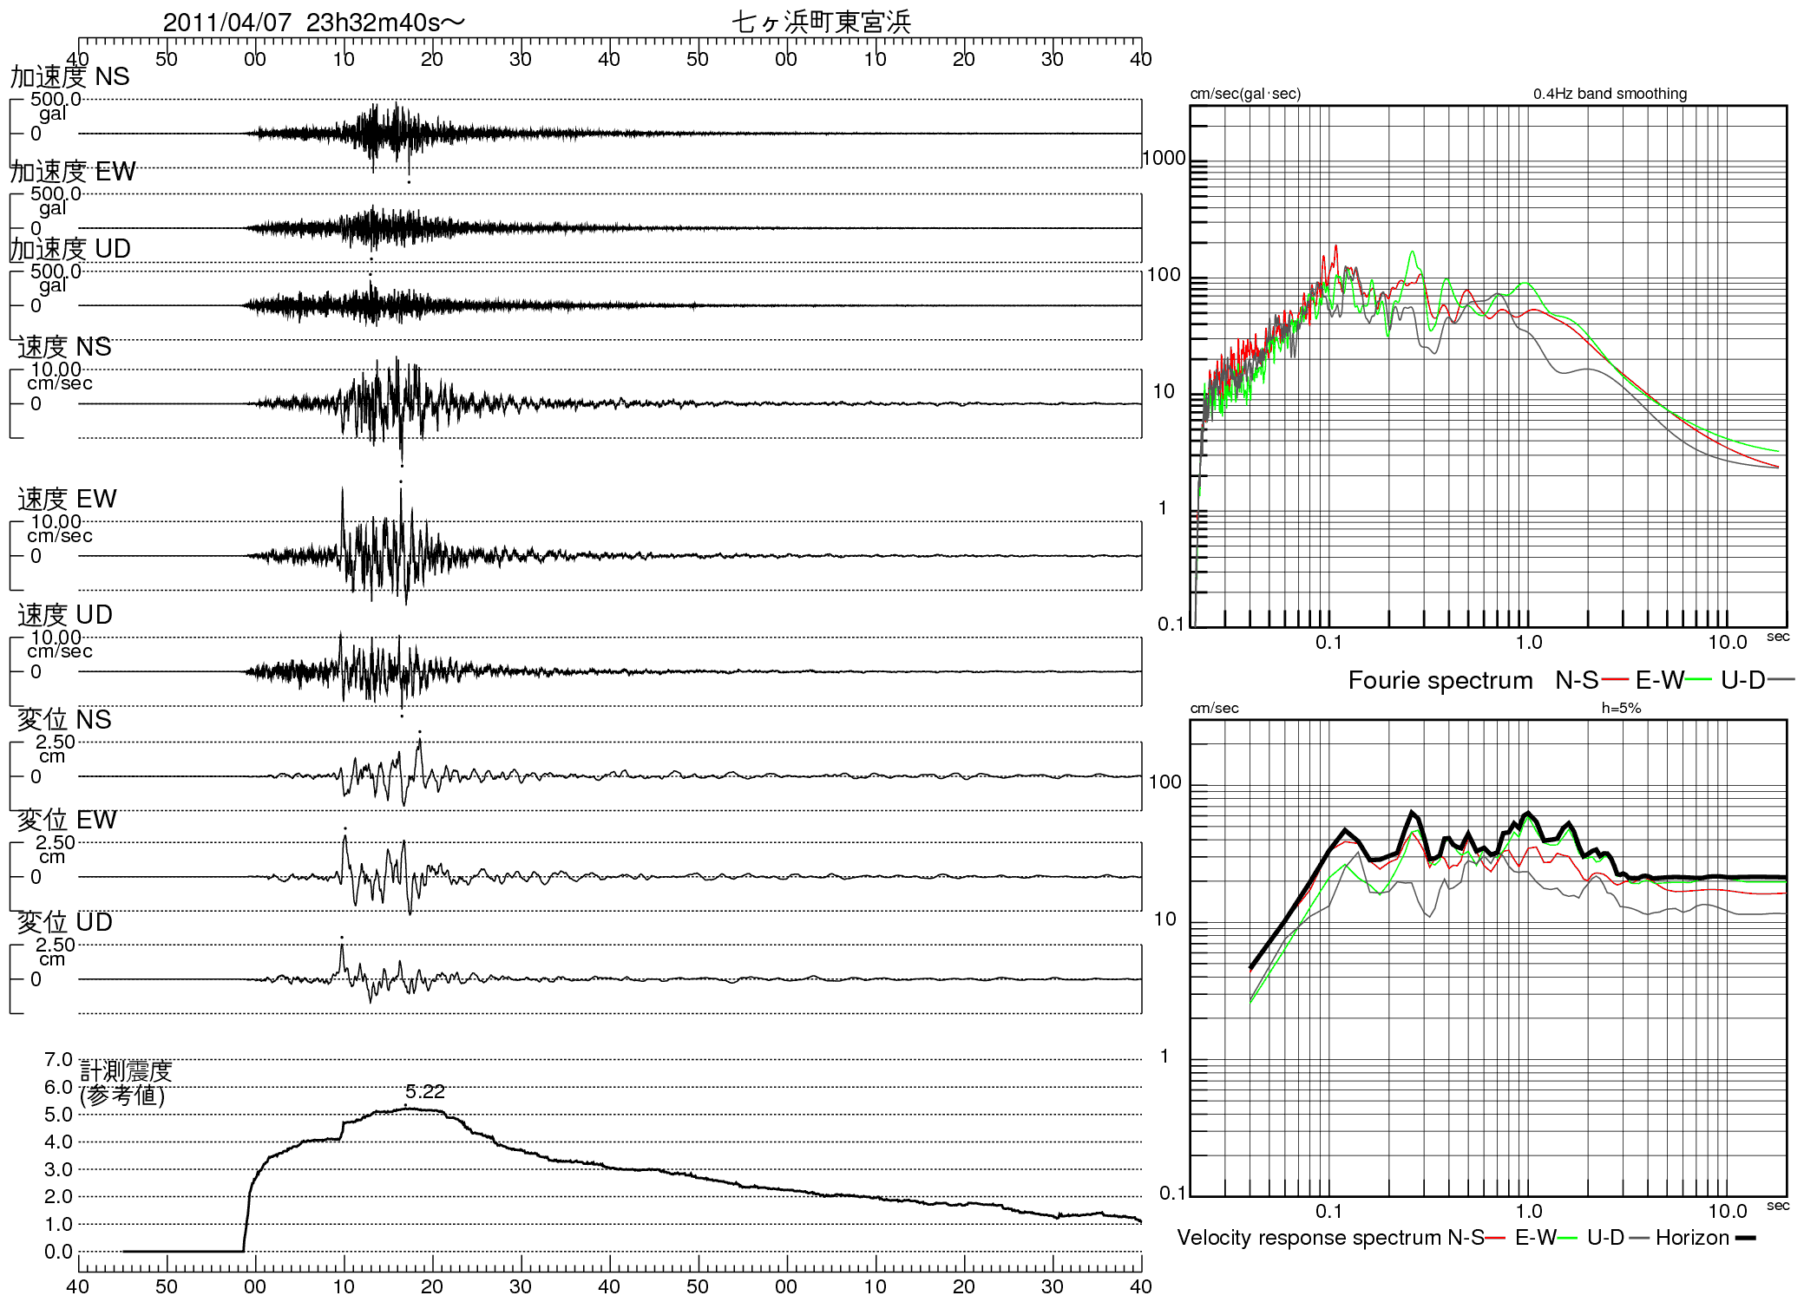Select the 加速度 UD trace label
The height and width of the screenshot is (1302, 1804).
pos(70,249)
